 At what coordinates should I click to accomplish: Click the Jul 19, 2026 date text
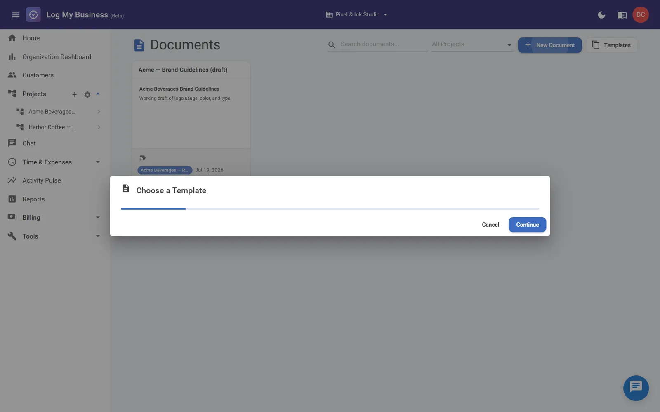pyautogui.click(x=209, y=170)
